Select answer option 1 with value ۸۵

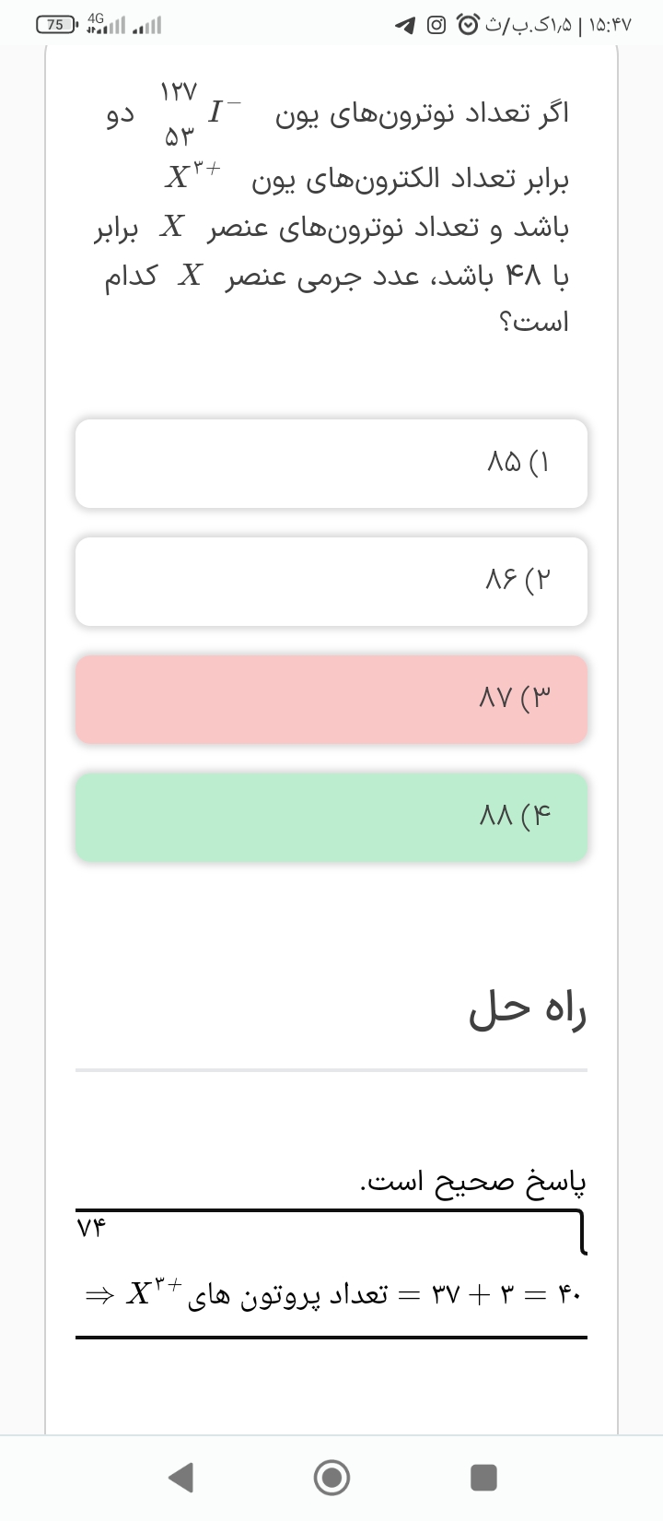click(331, 463)
